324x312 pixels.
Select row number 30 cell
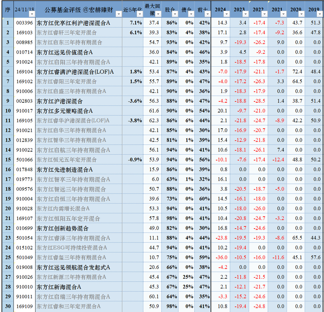[x=8, y=306]
